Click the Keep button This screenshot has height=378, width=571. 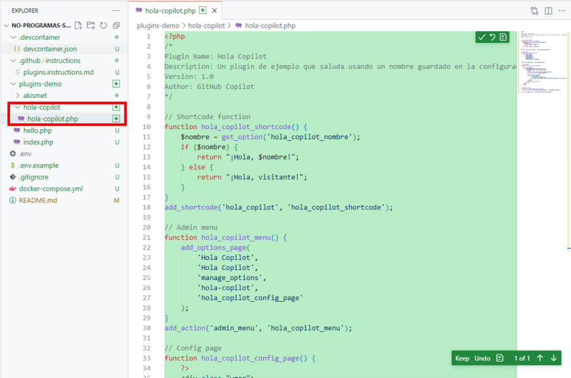tap(462, 358)
